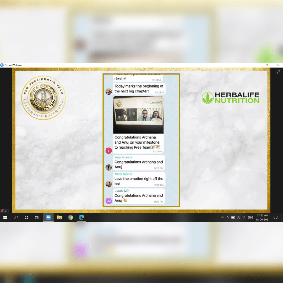
Task: Click 'to reaching Pres Team' caption text
Action: pyautogui.click(x=137, y=148)
